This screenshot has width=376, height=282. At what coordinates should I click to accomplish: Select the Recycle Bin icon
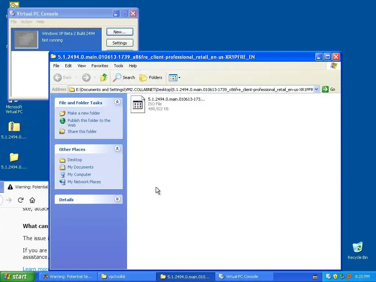click(x=358, y=250)
